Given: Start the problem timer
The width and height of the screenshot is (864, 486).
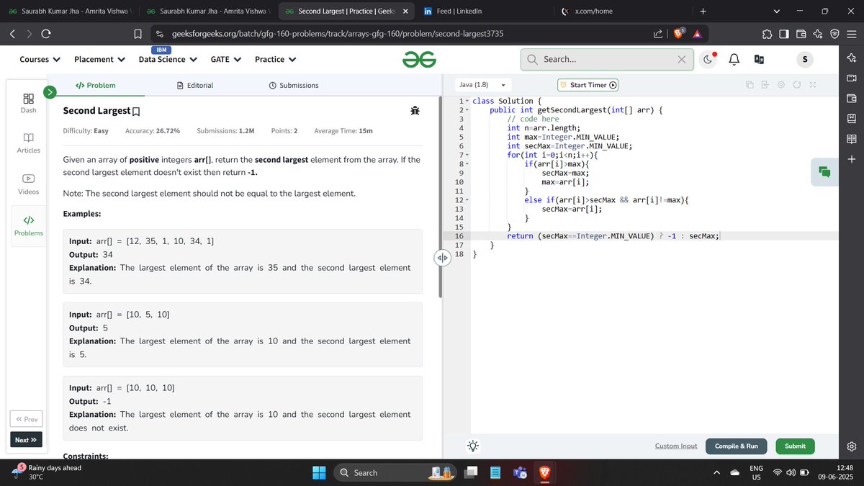Looking at the screenshot, I should 588,84.
